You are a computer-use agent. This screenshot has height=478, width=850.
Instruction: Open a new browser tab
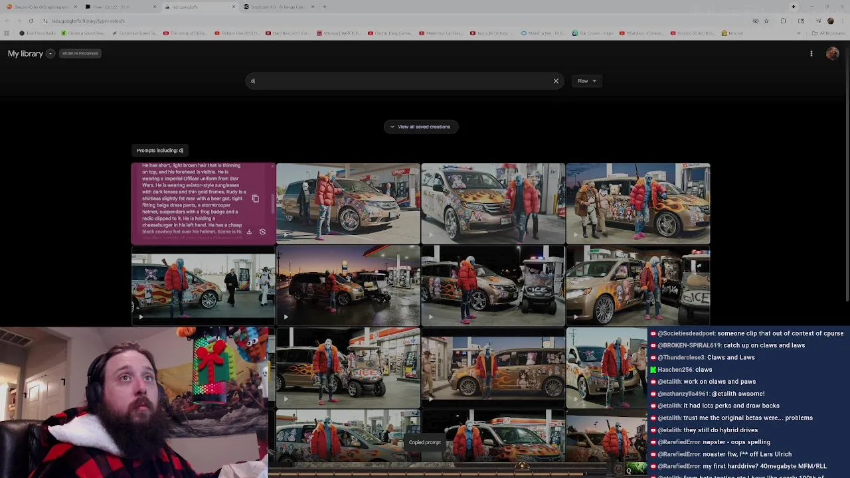pos(324,7)
